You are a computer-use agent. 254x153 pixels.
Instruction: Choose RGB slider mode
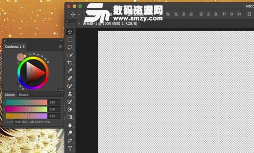[18, 122]
